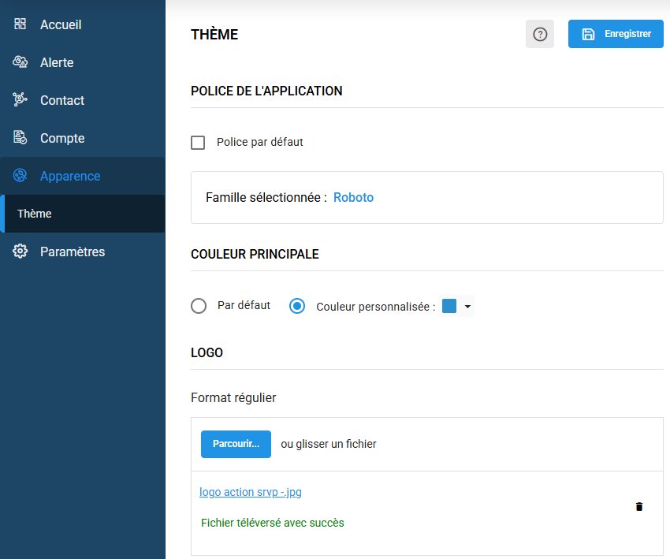Expand the custom color dropdown arrow

(467, 307)
